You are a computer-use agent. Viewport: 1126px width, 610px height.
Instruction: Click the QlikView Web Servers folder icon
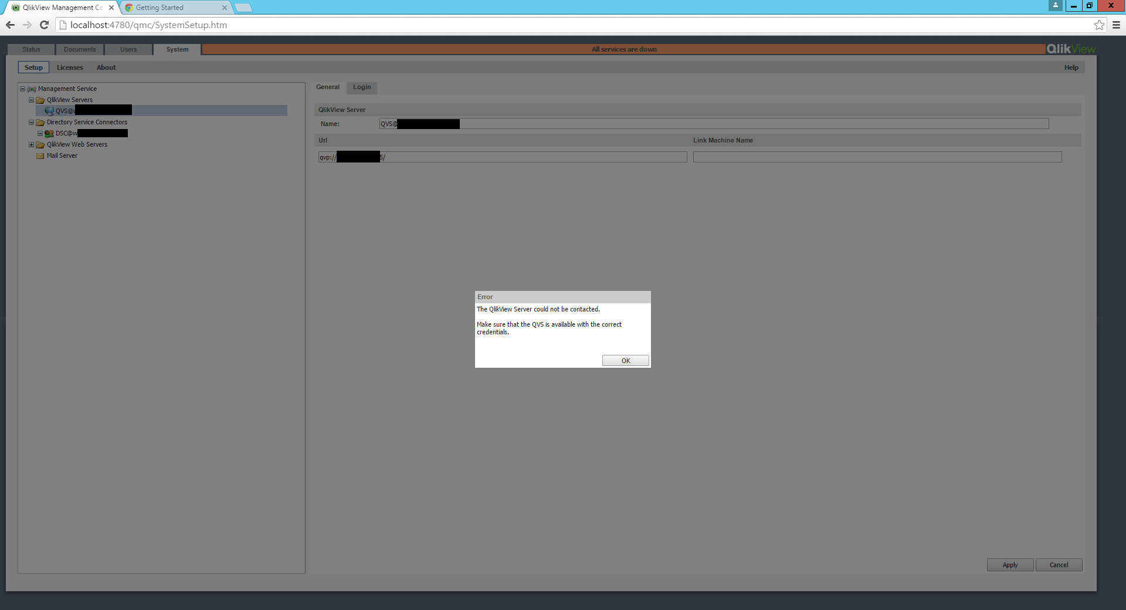(x=40, y=145)
